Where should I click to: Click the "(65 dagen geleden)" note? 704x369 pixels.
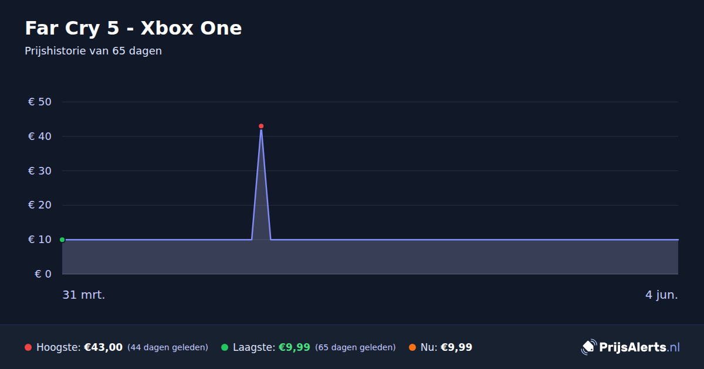click(356, 347)
